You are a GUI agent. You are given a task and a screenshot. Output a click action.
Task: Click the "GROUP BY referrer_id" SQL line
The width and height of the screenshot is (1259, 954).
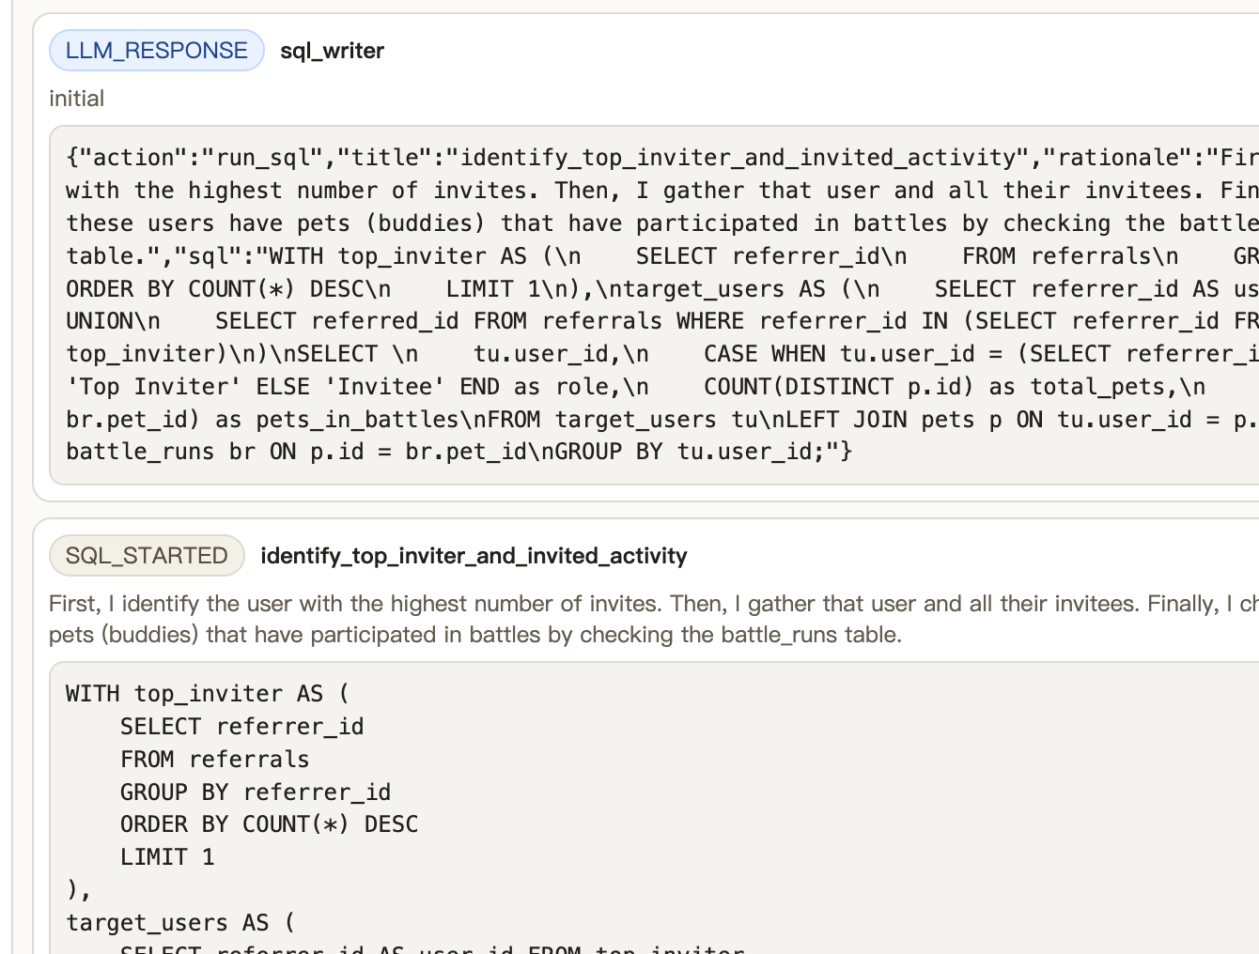coord(255,792)
